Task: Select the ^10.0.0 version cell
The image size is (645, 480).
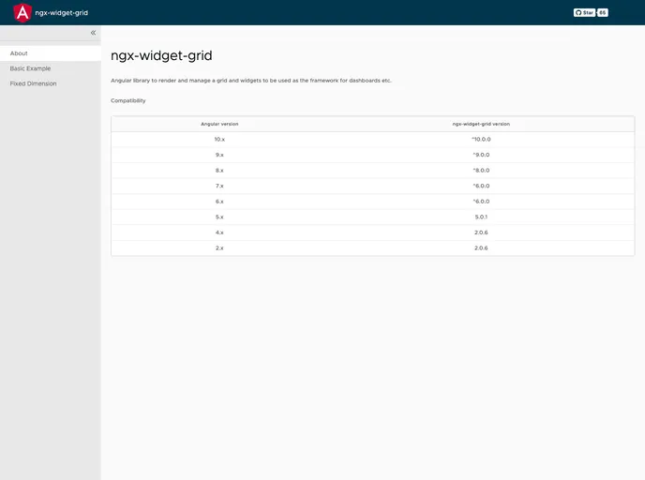Action: tap(481, 140)
